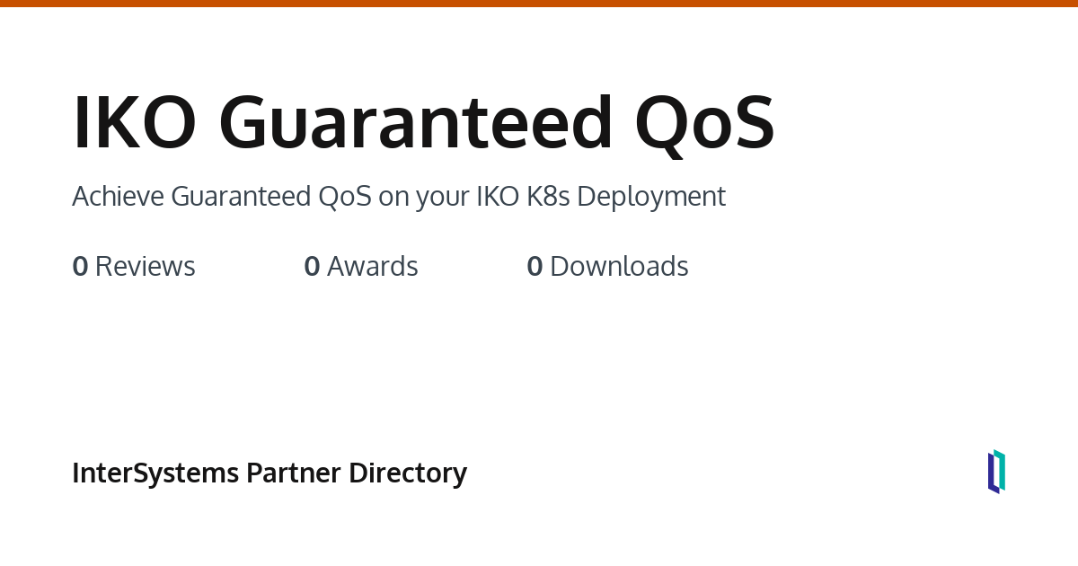Click the orange bar at the top
The image size is (1078, 566).
click(539, 4)
